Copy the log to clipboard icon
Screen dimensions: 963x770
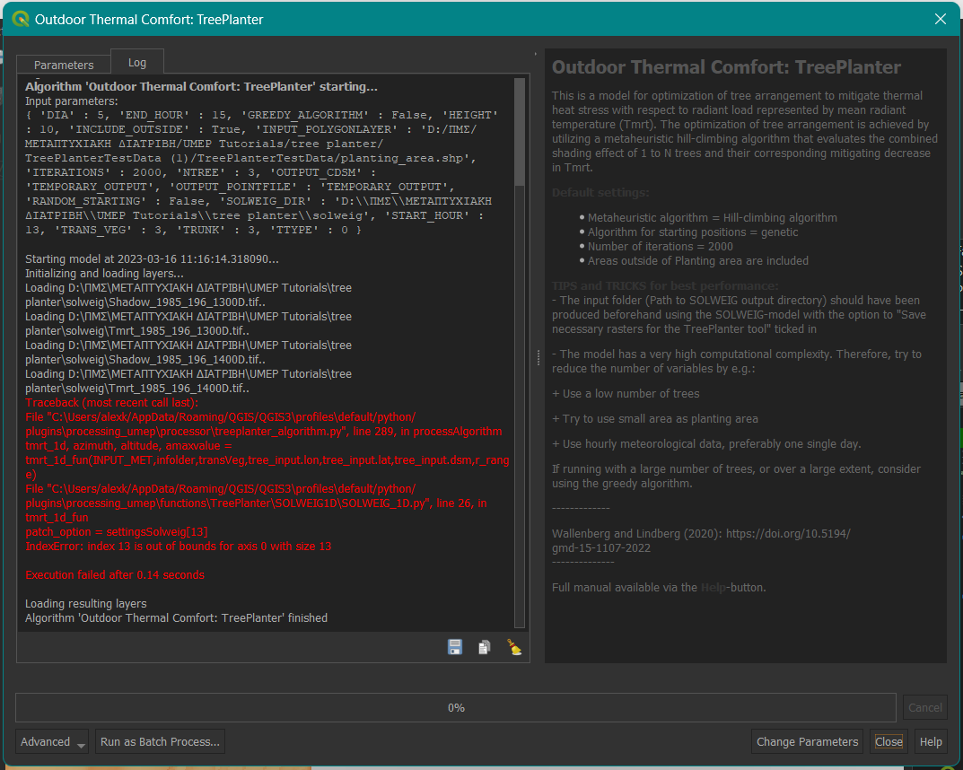click(485, 647)
